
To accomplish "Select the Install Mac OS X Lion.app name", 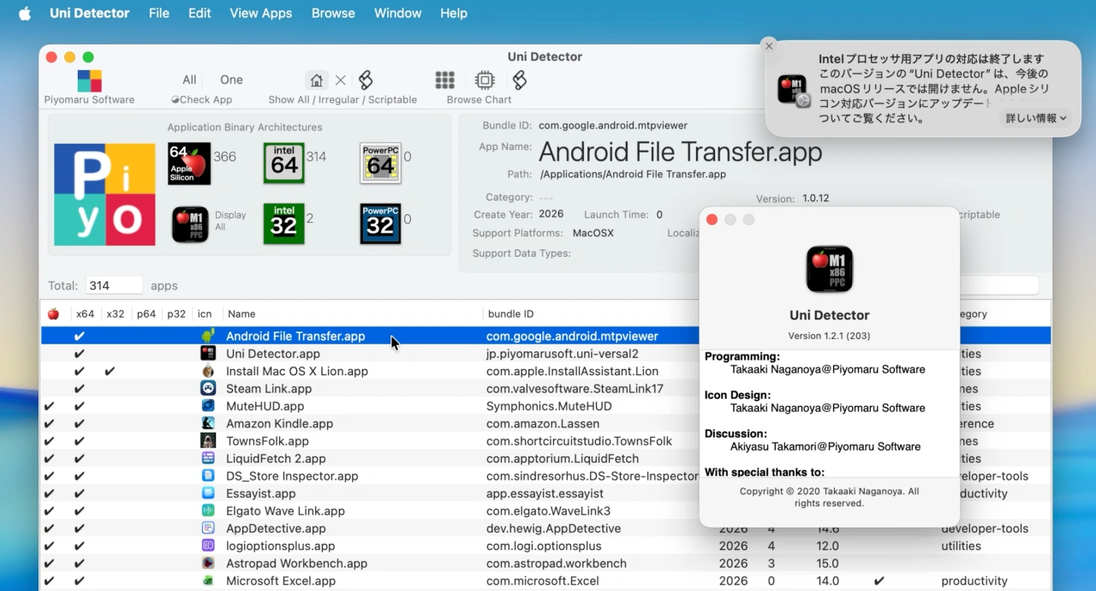I will 296,371.
